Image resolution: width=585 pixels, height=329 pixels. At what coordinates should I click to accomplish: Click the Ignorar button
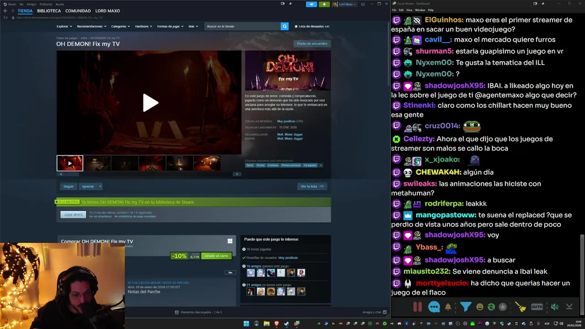pos(88,186)
